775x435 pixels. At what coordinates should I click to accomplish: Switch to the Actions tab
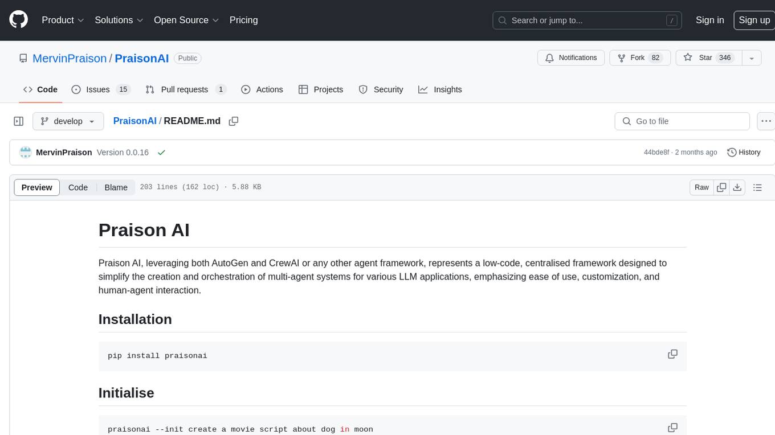click(x=262, y=89)
